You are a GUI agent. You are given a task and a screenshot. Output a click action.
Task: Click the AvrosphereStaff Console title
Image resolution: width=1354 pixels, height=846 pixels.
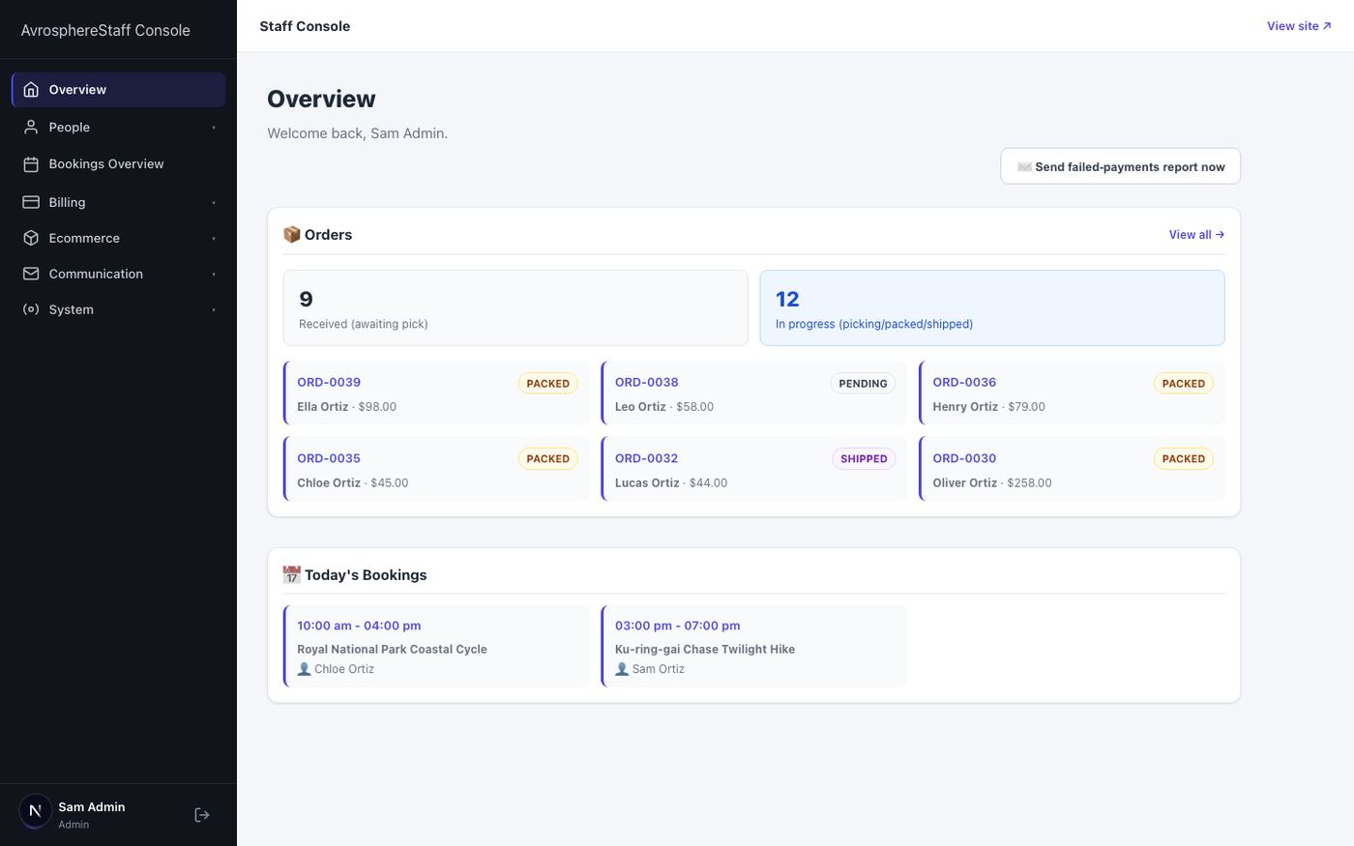click(105, 30)
